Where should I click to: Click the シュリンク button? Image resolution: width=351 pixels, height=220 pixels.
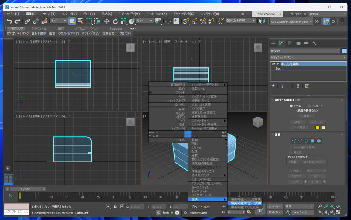297,176
